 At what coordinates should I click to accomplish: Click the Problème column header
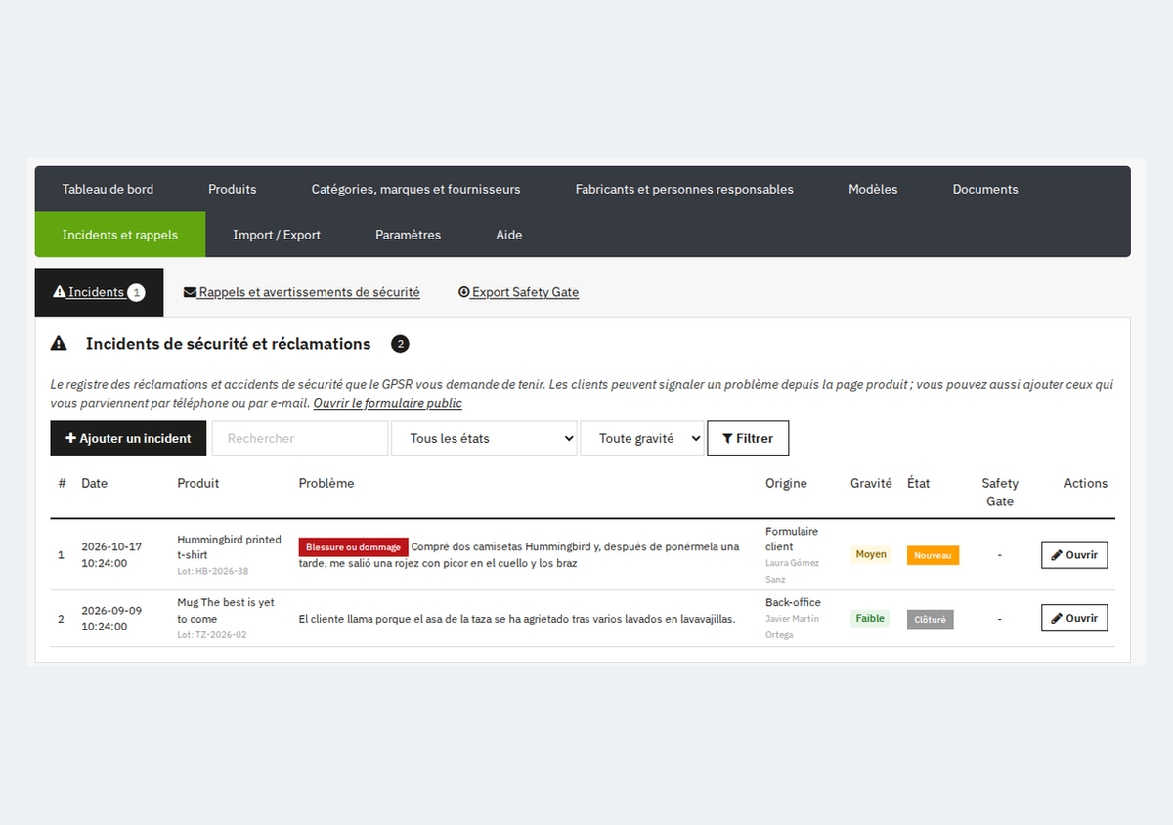click(326, 483)
